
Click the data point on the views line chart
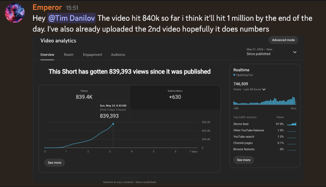pos(113,124)
